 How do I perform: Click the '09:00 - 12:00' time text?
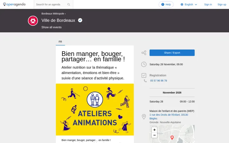click(x=187, y=102)
